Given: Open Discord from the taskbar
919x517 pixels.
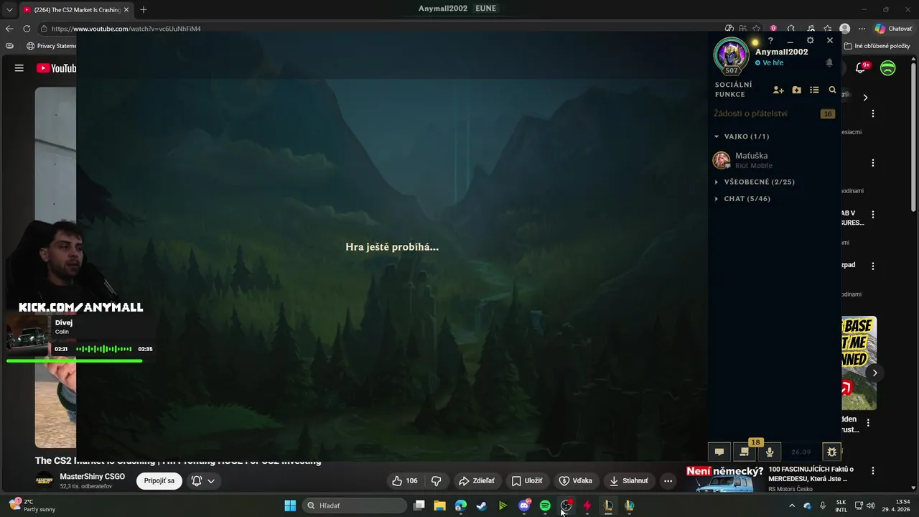Looking at the screenshot, I should (524, 506).
